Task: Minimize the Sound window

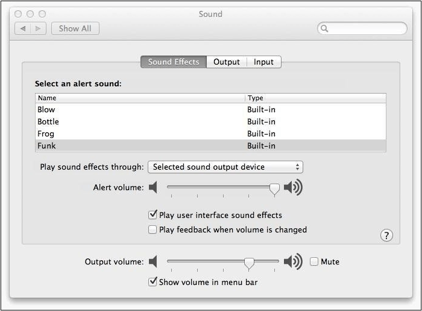Action: tap(30, 14)
